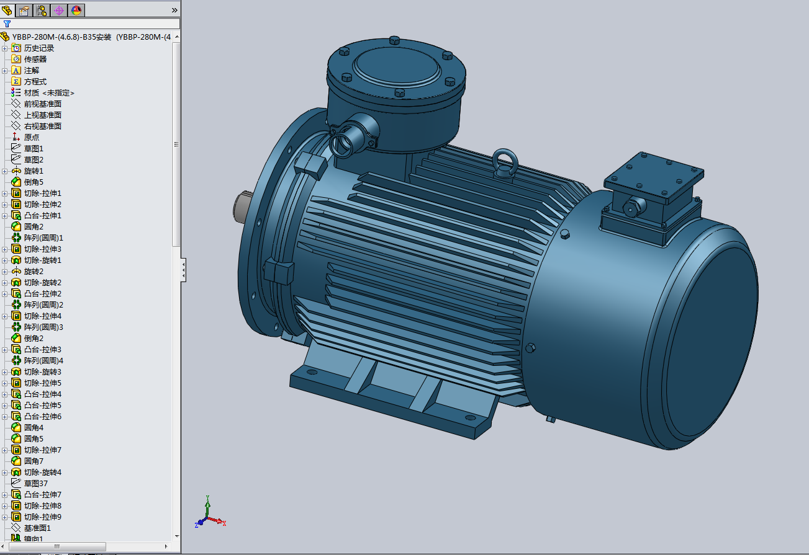
Task: Switch to the DimXpertManager tab
Action: click(60, 10)
